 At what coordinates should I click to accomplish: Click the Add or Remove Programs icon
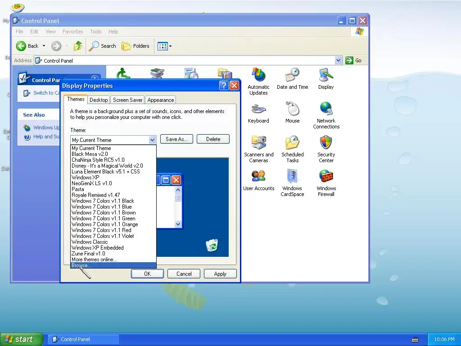click(x=191, y=73)
